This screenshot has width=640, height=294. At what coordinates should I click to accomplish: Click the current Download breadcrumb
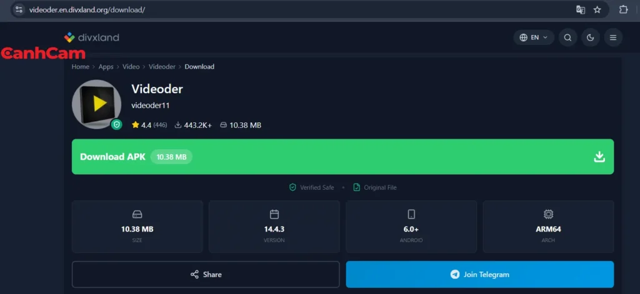coord(199,66)
